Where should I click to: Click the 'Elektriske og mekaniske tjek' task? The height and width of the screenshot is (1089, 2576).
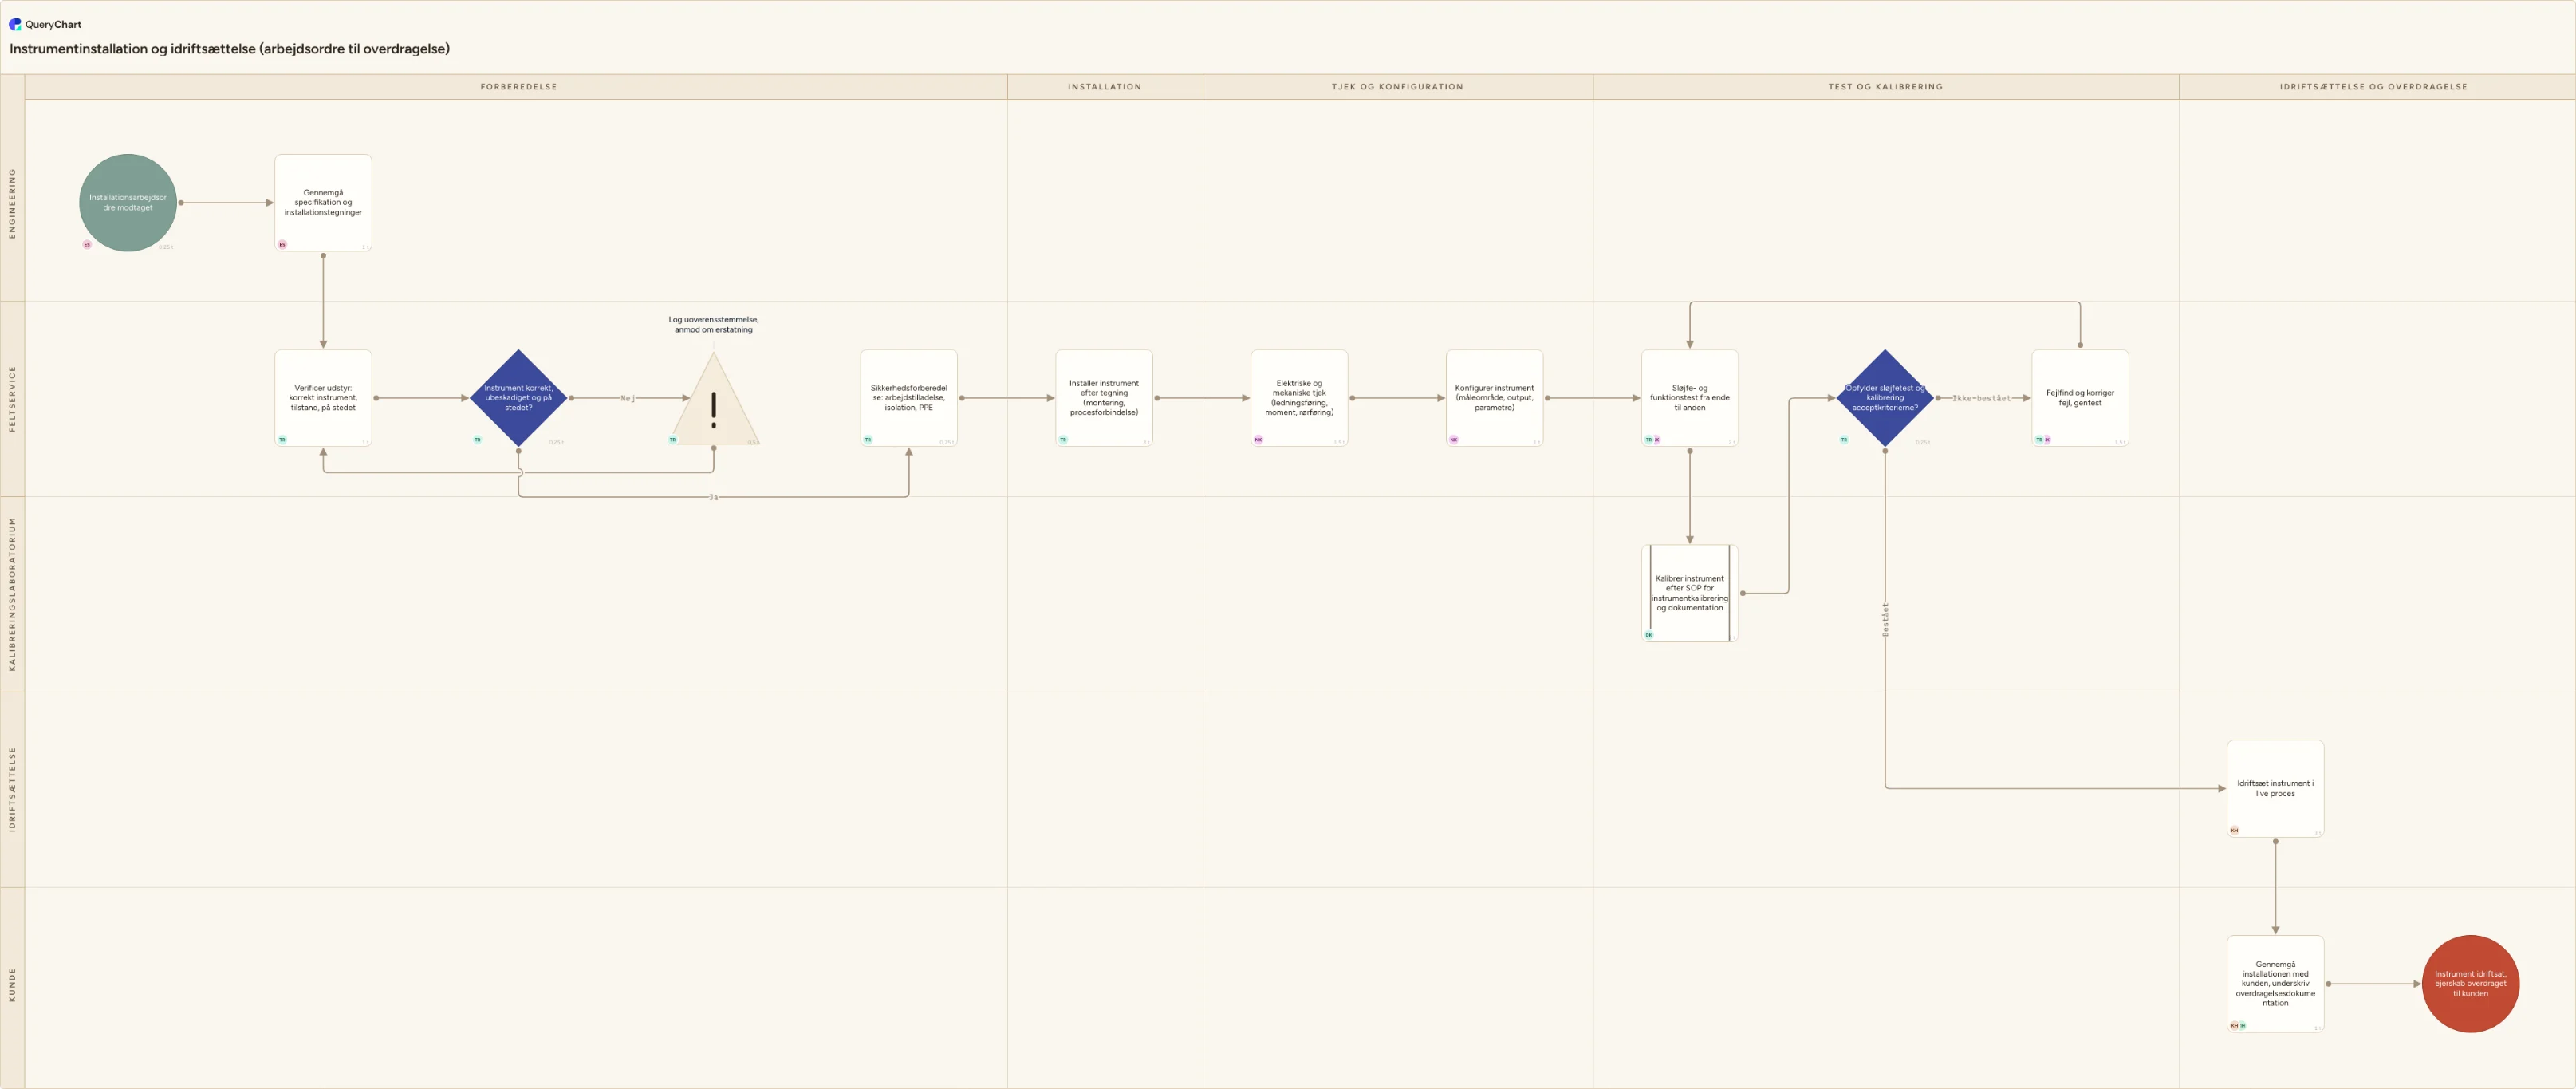[1299, 398]
